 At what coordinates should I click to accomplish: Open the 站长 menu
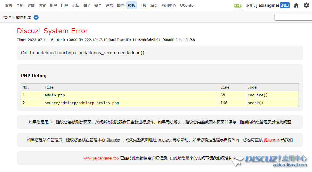154,5
